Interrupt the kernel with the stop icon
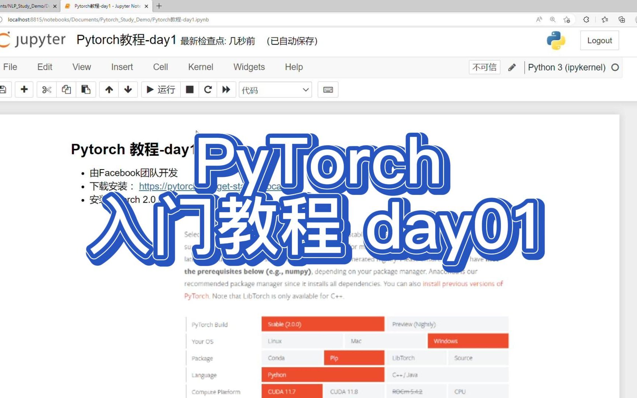Image resolution: width=637 pixels, height=398 pixels. pyautogui.click(x=190, y=90)
